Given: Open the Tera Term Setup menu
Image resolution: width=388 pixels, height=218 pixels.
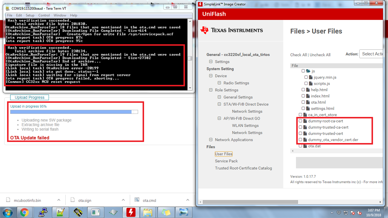Looking at the screenshot, I should [30, 15].
